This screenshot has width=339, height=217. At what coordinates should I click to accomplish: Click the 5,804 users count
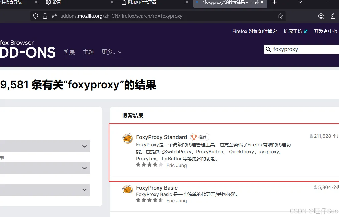point(326,187)
